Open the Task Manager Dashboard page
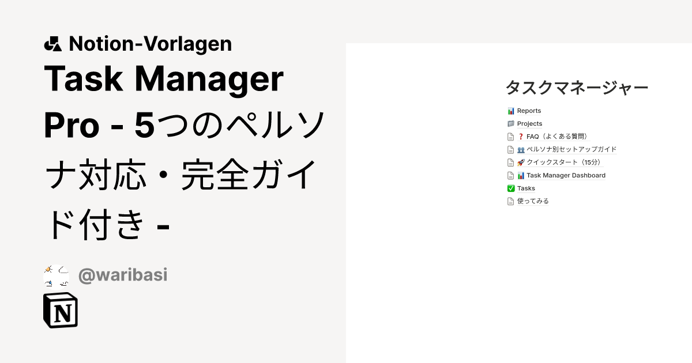The height and width of the screenshot is (363, 692). tap(565, 175)
